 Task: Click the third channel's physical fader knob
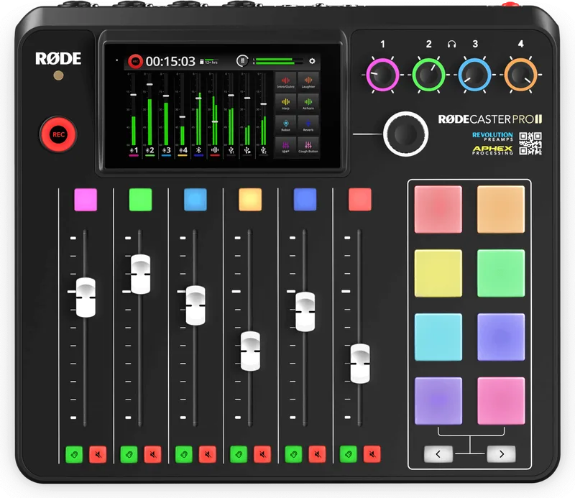pyautogui.click(x=195, y=305)
